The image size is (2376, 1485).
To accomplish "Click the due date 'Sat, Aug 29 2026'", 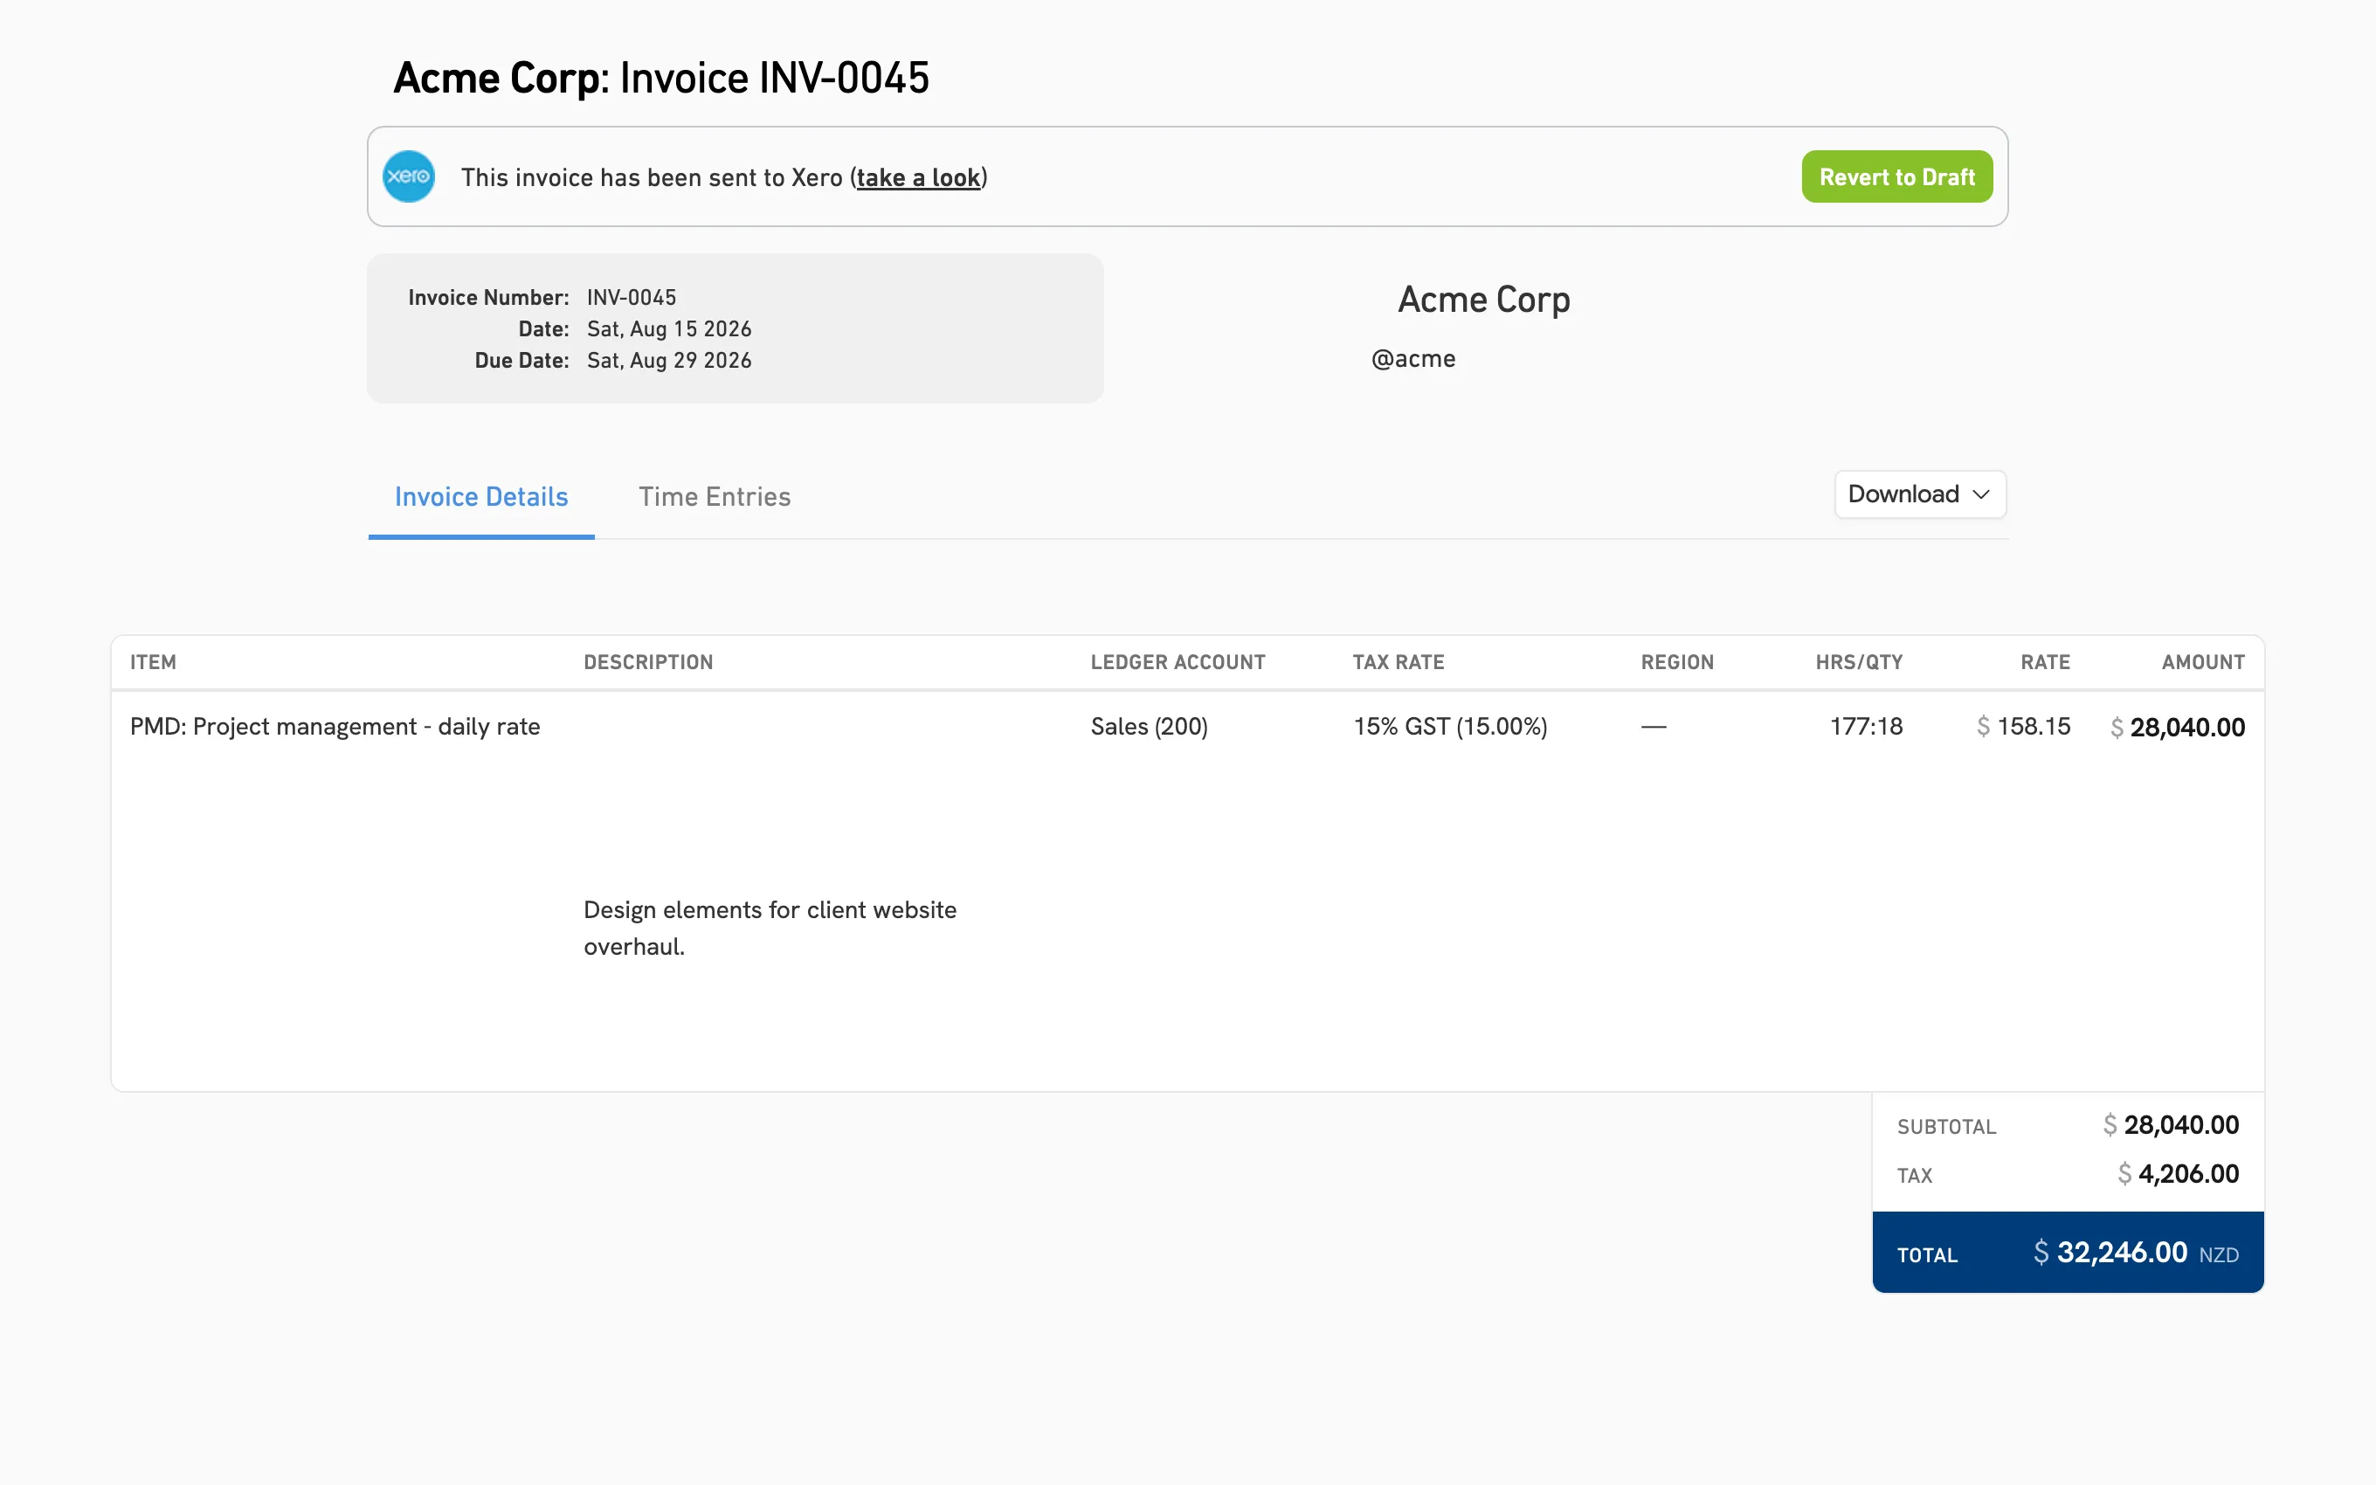I will (x=668, y=361).
